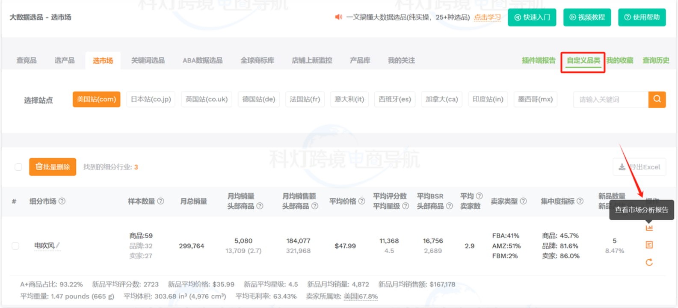The height and width of the screenshot is (308, 678).
Task: Toggle the select-all checkbox near 批量删除
Action: (x=18, y=167)
